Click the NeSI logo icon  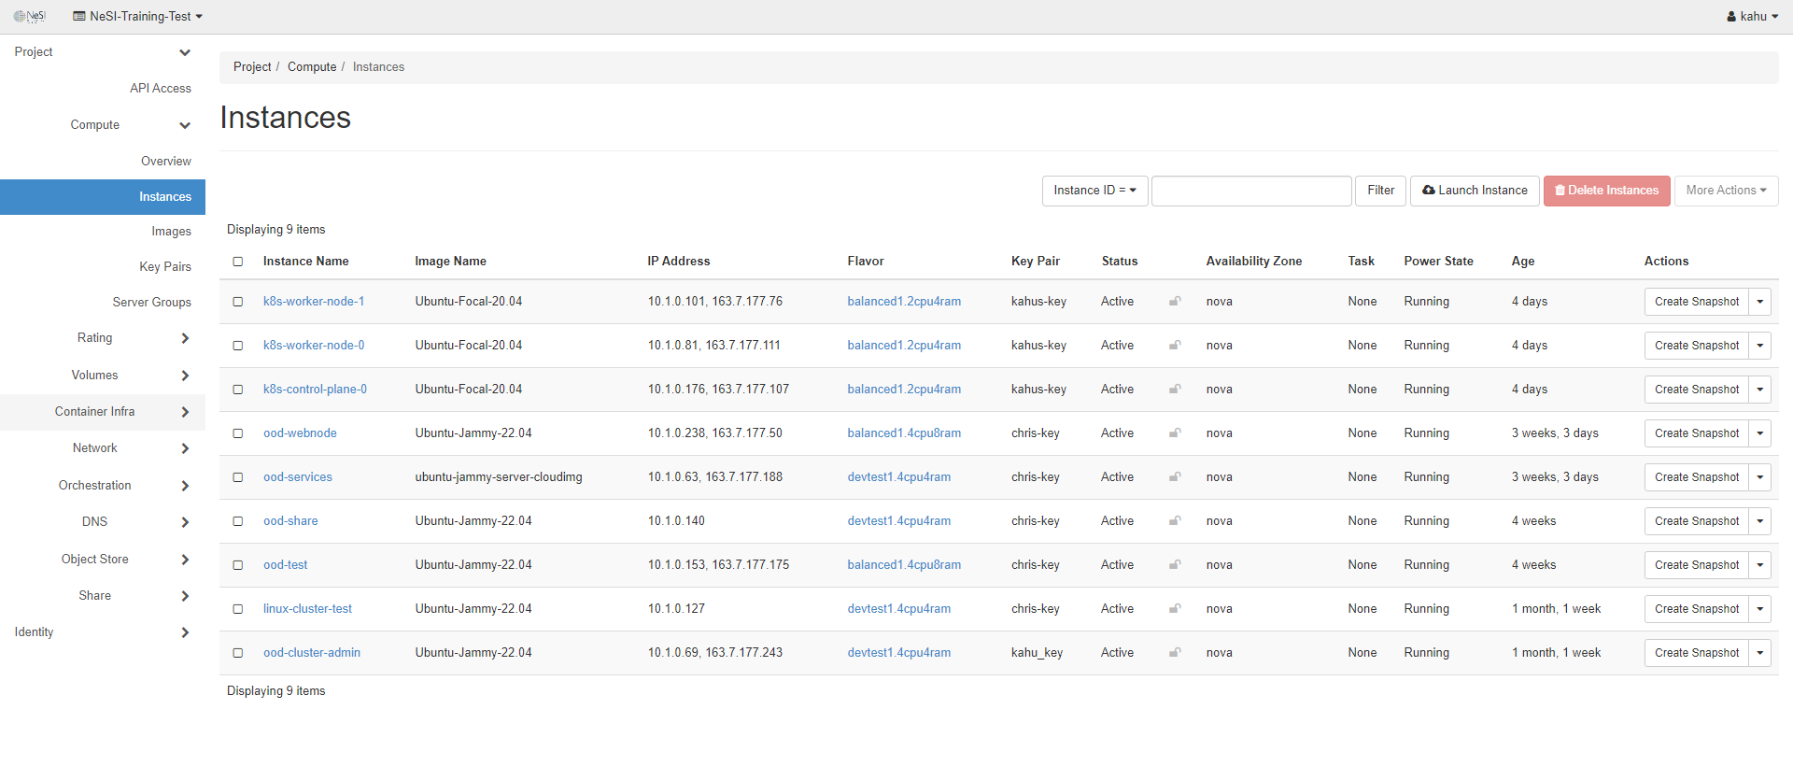click(29, 16)
